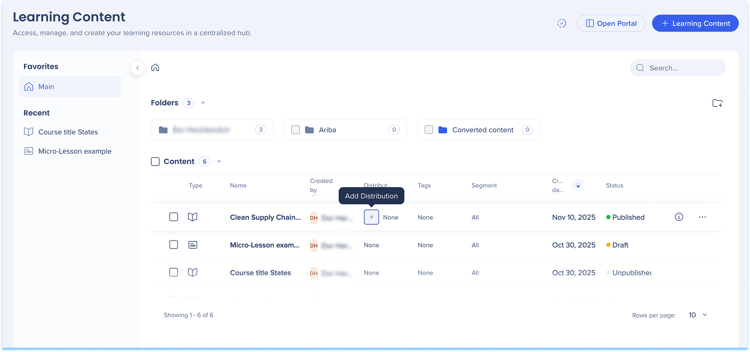Image resolution: width=750 pixels, height=352 pixels.
Task: Check the Converted content folder checkbox
Action: pyautogui.click(x=429, y=130)
